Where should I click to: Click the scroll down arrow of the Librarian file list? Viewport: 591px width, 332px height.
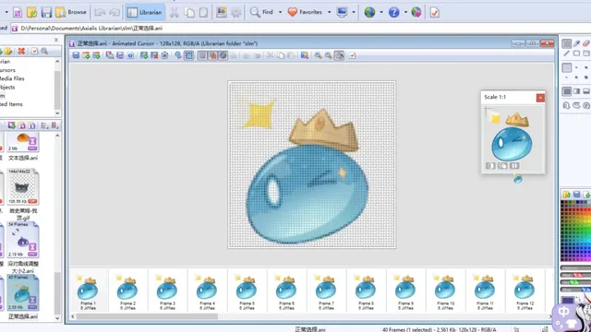57,318
